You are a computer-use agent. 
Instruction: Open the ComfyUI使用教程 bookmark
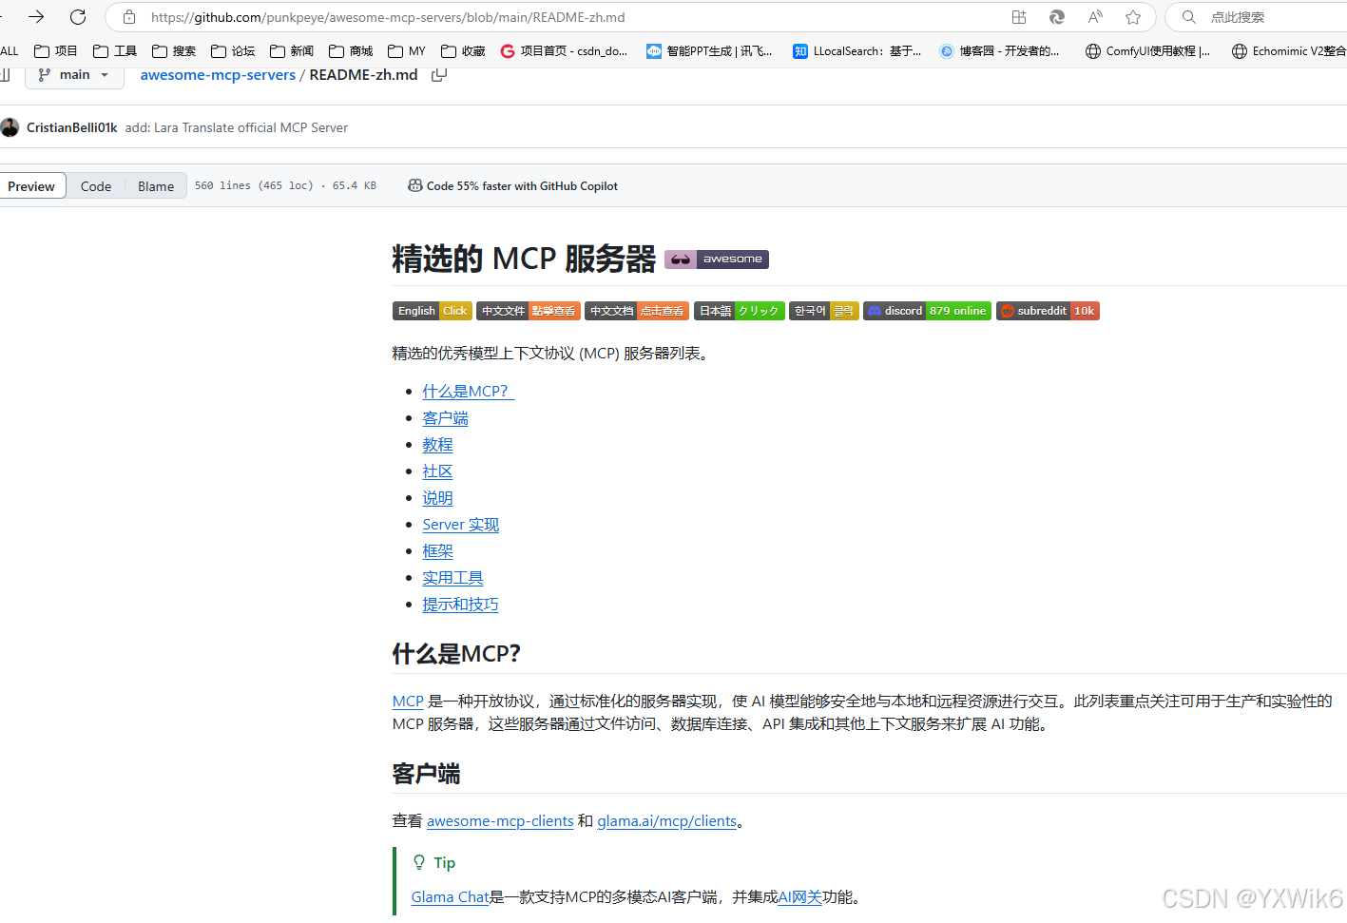click(x=1147, y=51)
